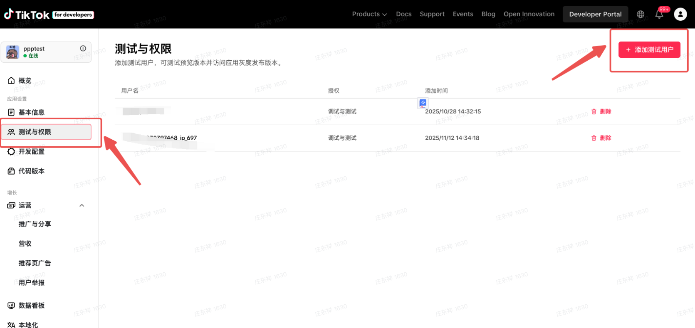
Task: Select 概览 in the sidebar
Action: 25,81
